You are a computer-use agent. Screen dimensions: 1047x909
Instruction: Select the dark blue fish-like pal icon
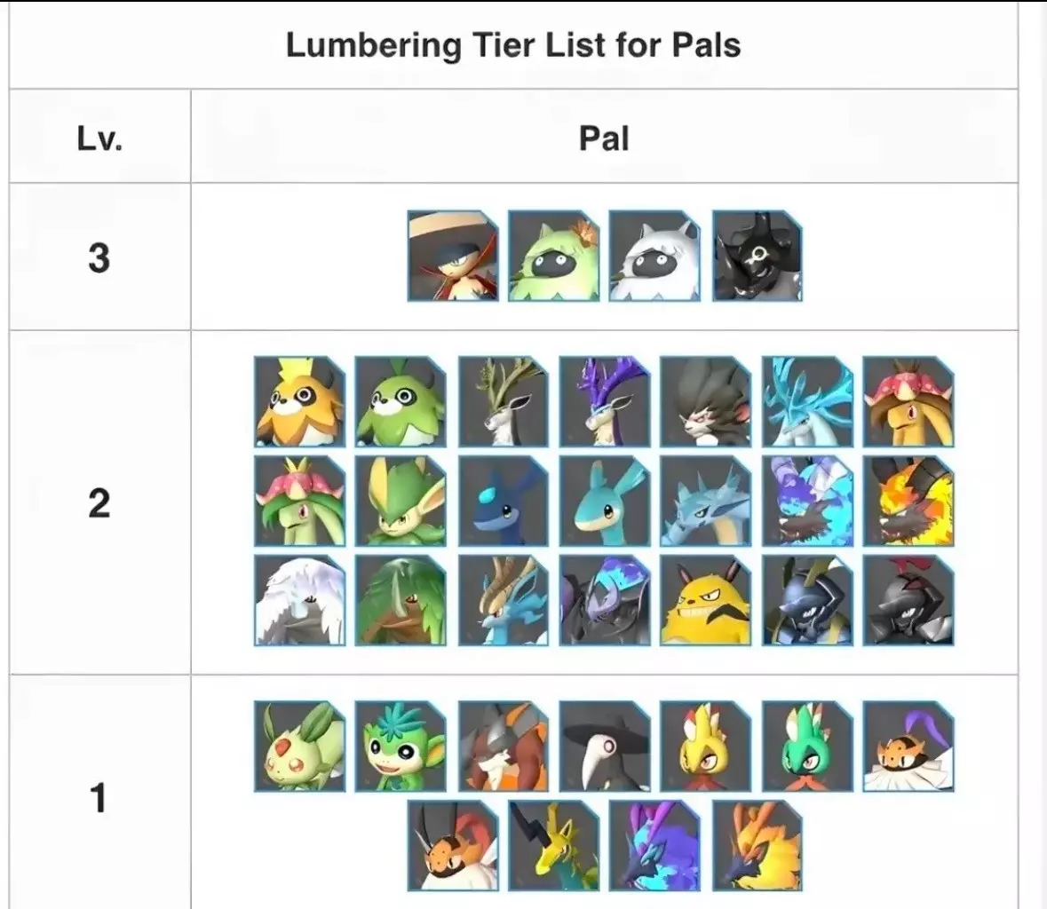tap(504, 501)
